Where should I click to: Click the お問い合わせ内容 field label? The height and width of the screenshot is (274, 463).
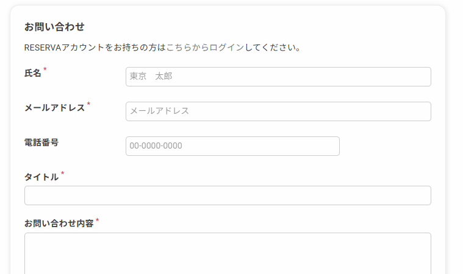click(59, 223)
